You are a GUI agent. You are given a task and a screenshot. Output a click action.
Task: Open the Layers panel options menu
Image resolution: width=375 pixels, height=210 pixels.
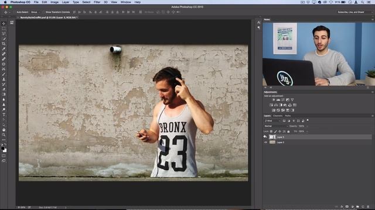pyautogui.click(x=373, y=116)
